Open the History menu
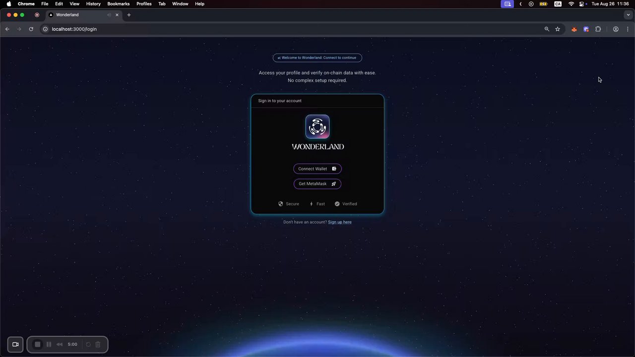 tap(93, 3)
